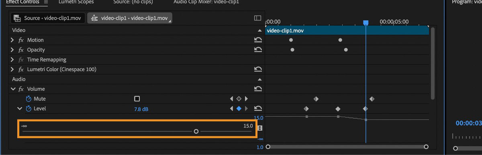Reset the Volume effect
This screenshot has width=482, height=155.
point(258,89)
